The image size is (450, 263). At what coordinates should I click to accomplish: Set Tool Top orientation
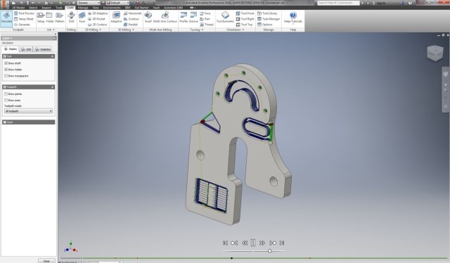[x=244, y=25]
